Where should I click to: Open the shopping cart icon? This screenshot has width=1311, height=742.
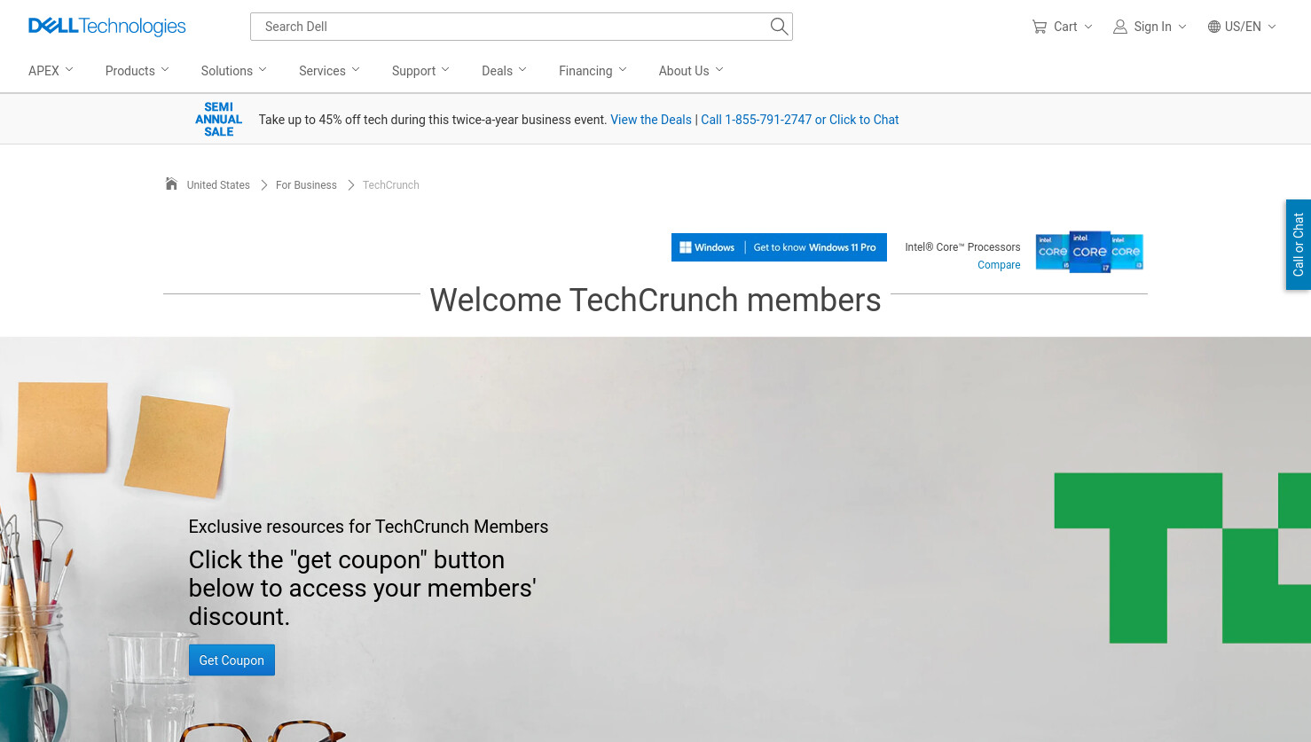(x=1040, y=27)
